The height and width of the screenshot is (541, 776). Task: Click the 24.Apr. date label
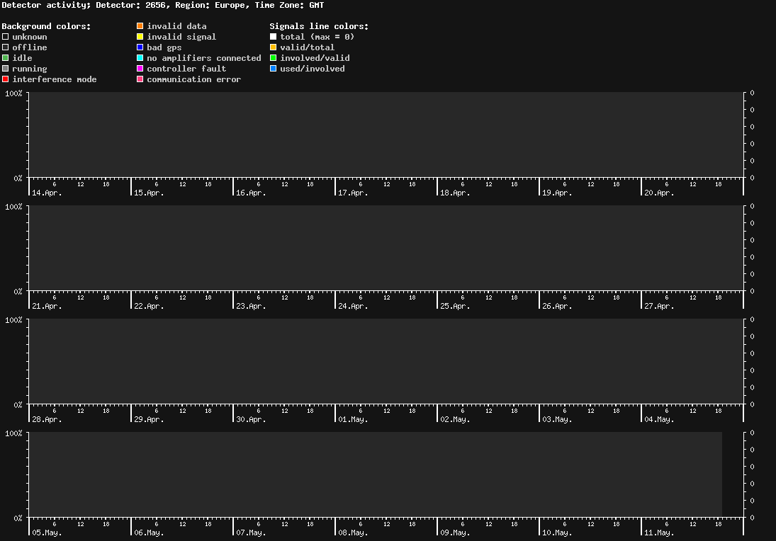(354, 306)
